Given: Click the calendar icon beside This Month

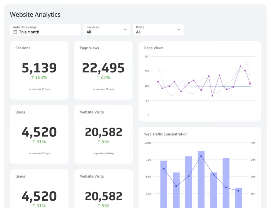Looking at the screenshot, I should pyautogui.click(x=15, y=32).
